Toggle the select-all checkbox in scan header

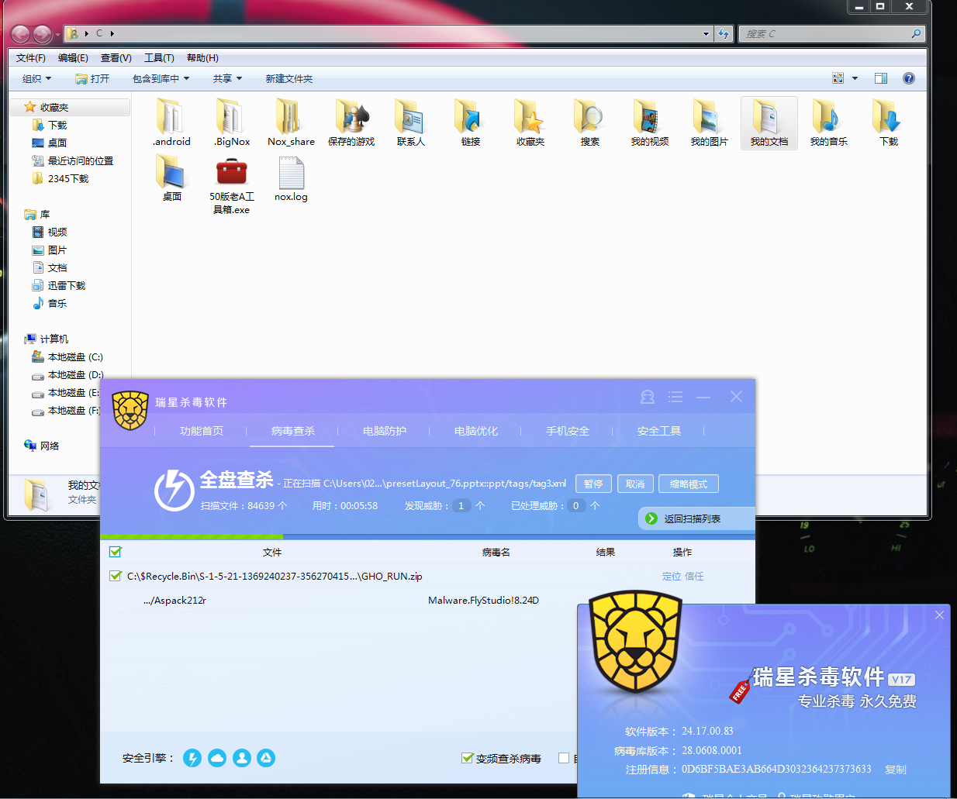pos(116,552)
